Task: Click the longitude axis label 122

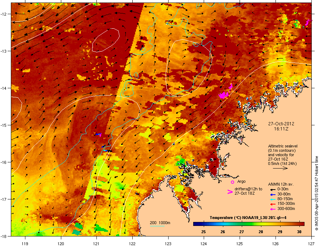Action: tap(132, 243)
